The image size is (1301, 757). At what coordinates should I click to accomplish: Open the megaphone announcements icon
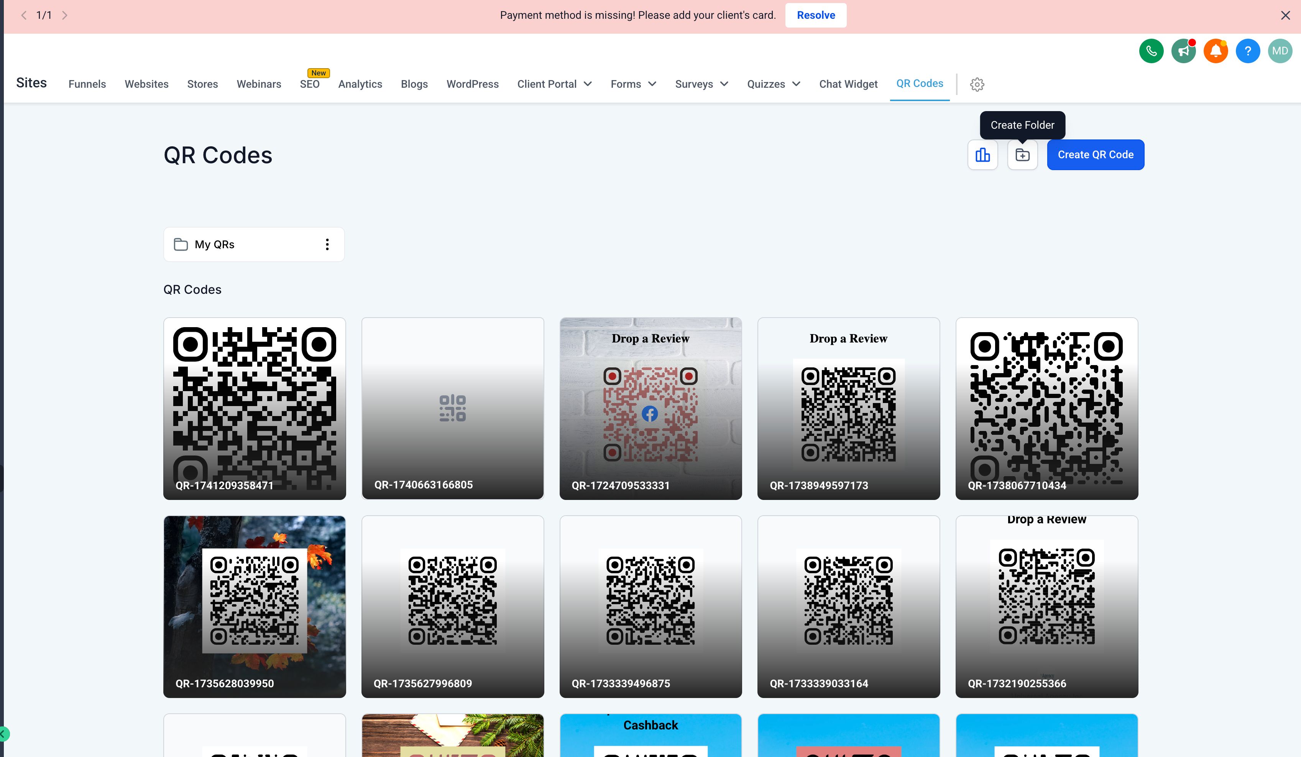tap(1183, 51)
